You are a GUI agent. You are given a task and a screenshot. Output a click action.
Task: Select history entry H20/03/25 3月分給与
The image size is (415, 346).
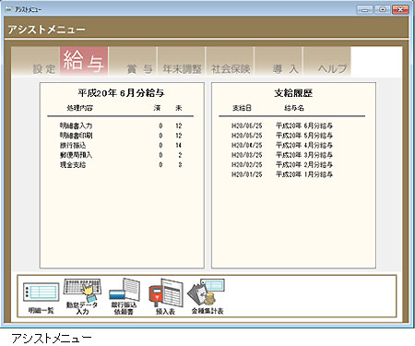point(282,155)
